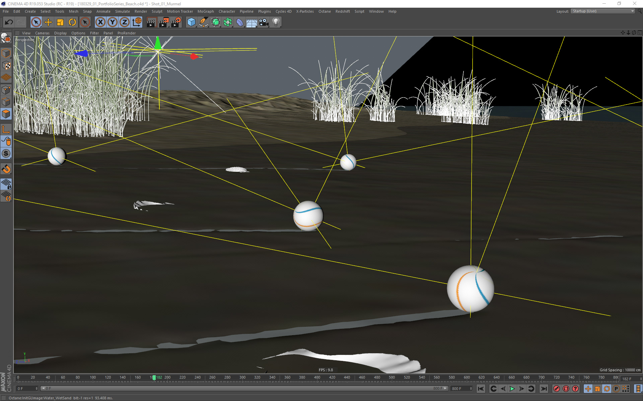Open the Layout Startup dropdown
The image size is (643, 401).
click(x=603, y=11)
